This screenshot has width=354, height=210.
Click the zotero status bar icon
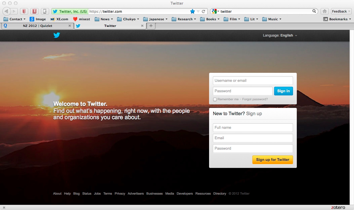click(x=338, y=207)
